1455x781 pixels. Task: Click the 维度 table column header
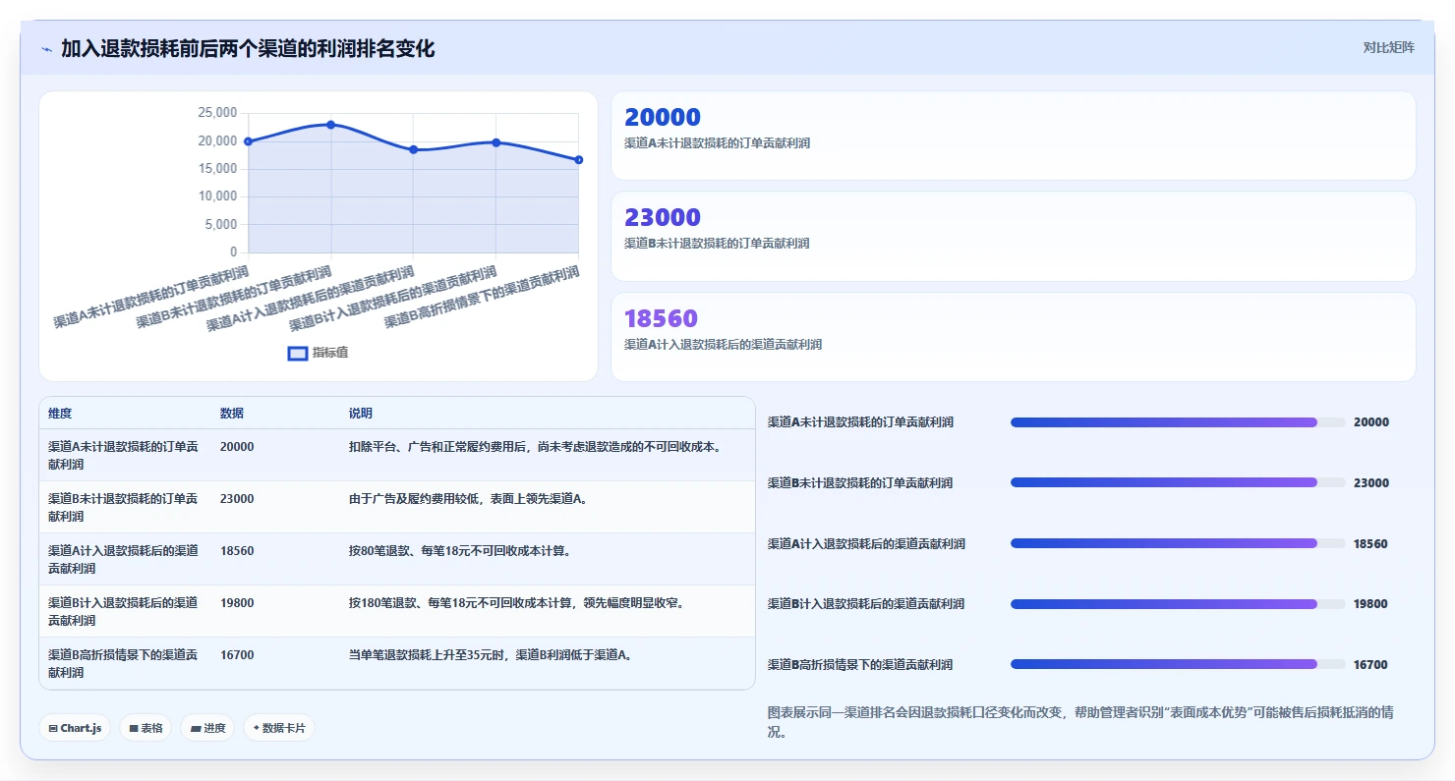click(x=60, y=414)
